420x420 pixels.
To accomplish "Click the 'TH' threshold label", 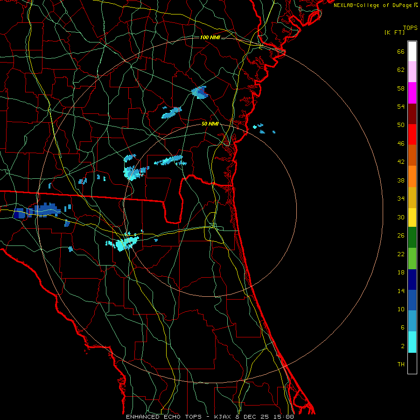I will pos(401,364).
